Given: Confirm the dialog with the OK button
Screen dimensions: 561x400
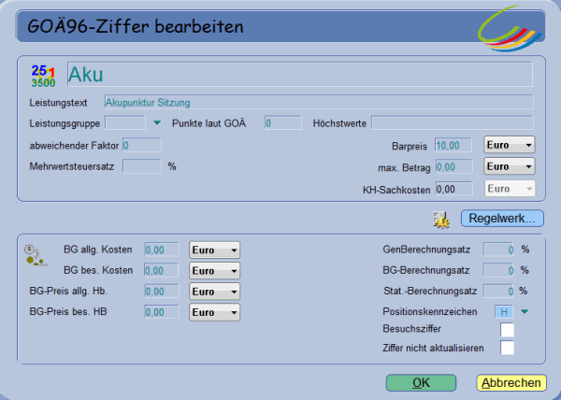Looking at the screenshot, I should coord(421,382).
